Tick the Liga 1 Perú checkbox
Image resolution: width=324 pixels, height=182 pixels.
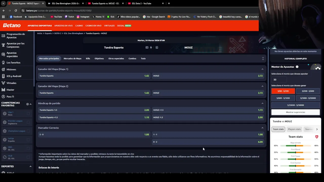(28, 113)
